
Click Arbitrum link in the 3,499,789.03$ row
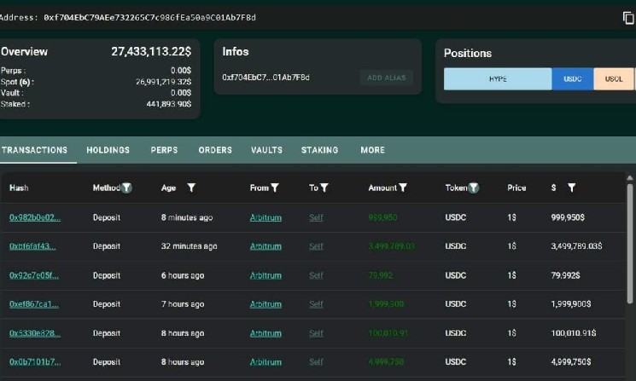click(265, 246)
